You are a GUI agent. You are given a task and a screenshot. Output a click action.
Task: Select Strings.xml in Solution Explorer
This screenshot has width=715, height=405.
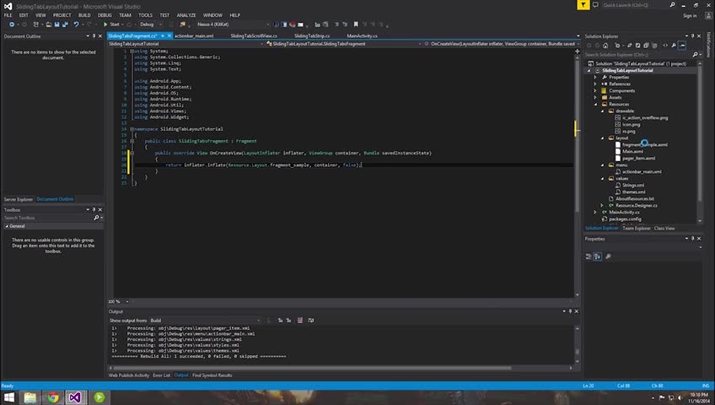tap(633, 185)
